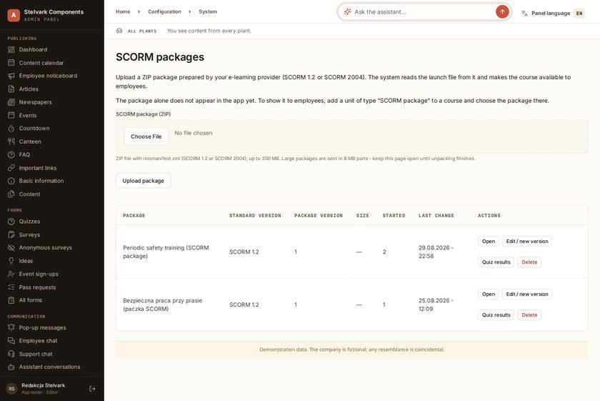600x401 pixels.
Task: Open the Quizzes icon
Action: coord(11,222)
